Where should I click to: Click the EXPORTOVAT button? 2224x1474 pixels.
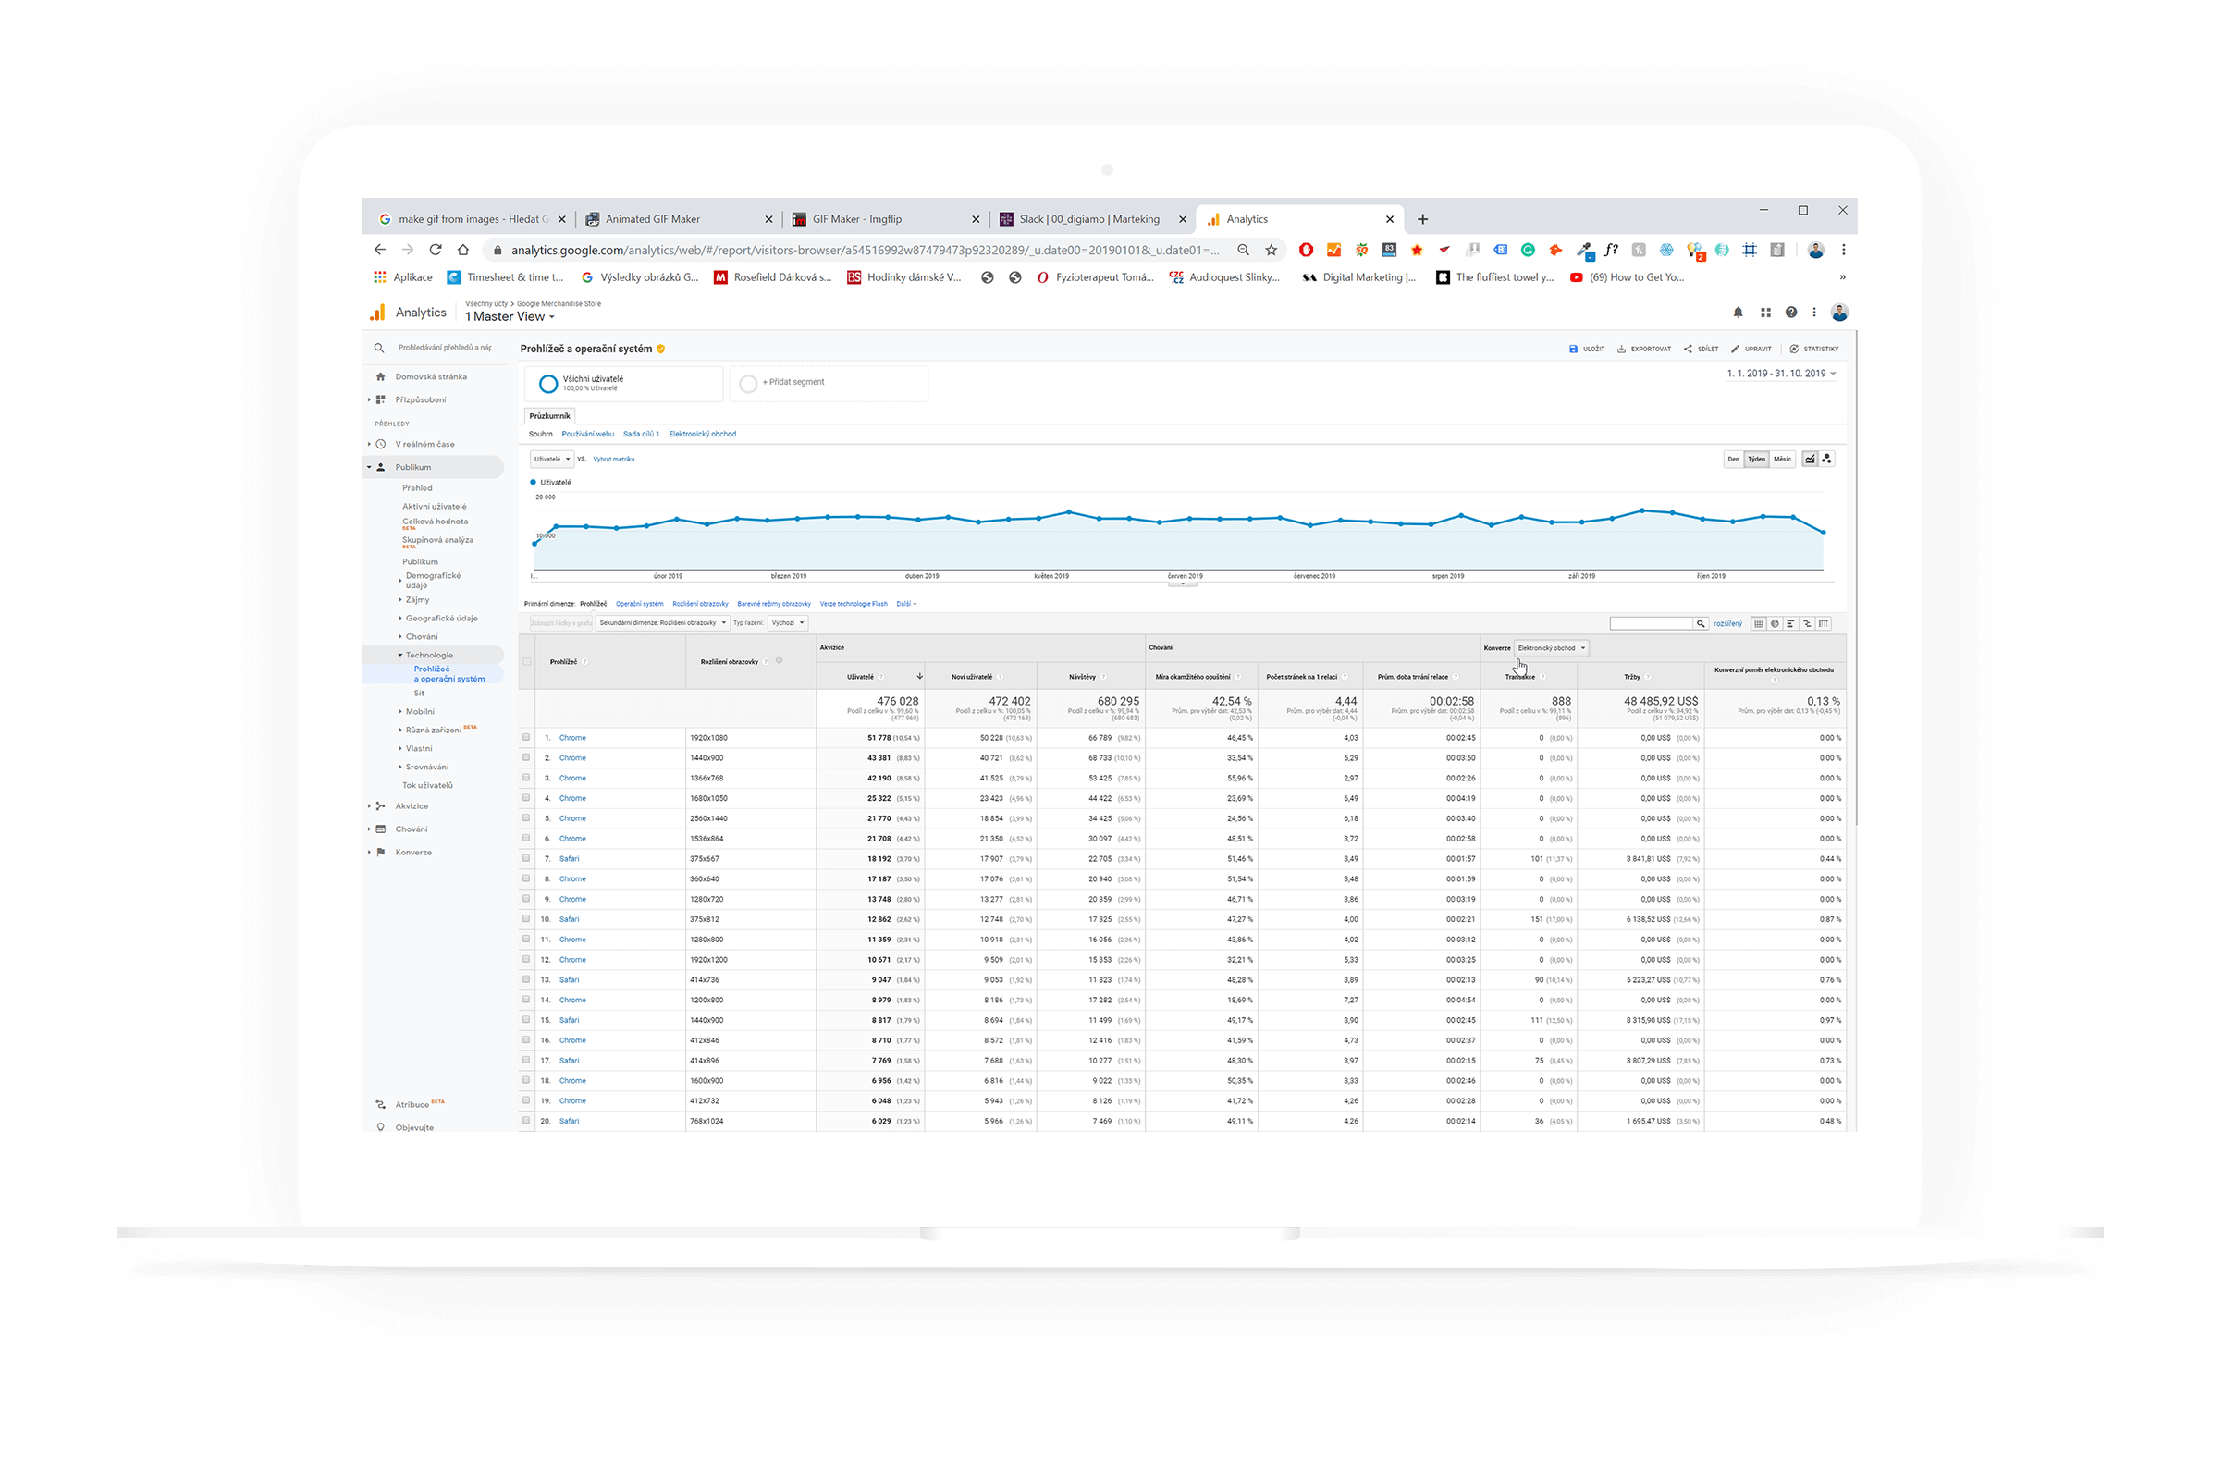pyautogui.click(x=1644, y=349)
